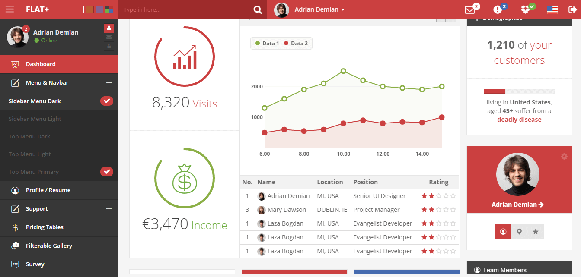Open the mail envelope notifications icon
Viewport: 581px width, 277px height.
coord(470,9)
